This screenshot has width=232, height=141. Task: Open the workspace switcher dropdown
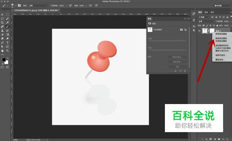[x=223, y=6]
